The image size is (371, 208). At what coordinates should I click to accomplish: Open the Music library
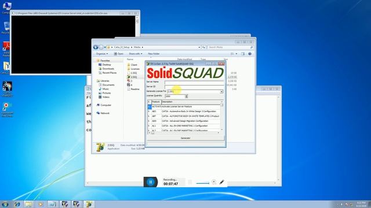pos(106,89)
